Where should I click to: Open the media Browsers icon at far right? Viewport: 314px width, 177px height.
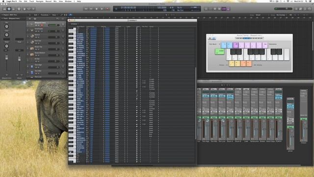point(310,9)
